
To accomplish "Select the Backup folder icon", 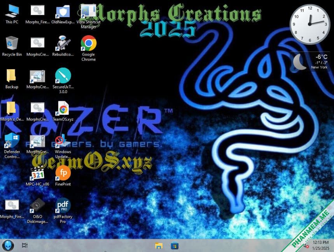I will (12, 79).
